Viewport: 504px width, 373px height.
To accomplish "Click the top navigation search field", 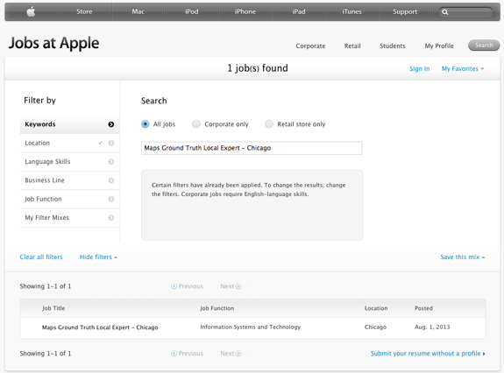I will click(x=466, y=12).
